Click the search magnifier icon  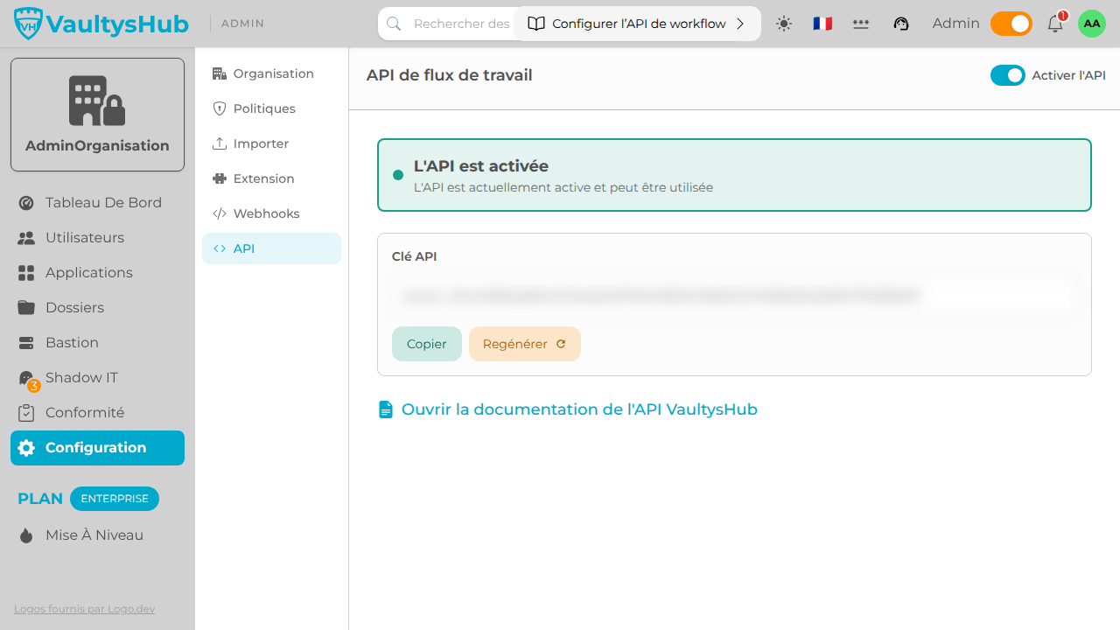click(394, 24)
